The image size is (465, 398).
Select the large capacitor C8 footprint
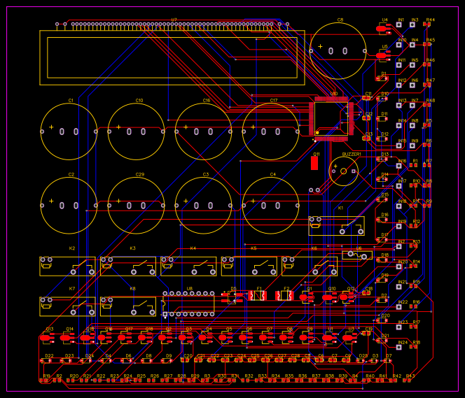pyautogui.click(x=338, y=51)
